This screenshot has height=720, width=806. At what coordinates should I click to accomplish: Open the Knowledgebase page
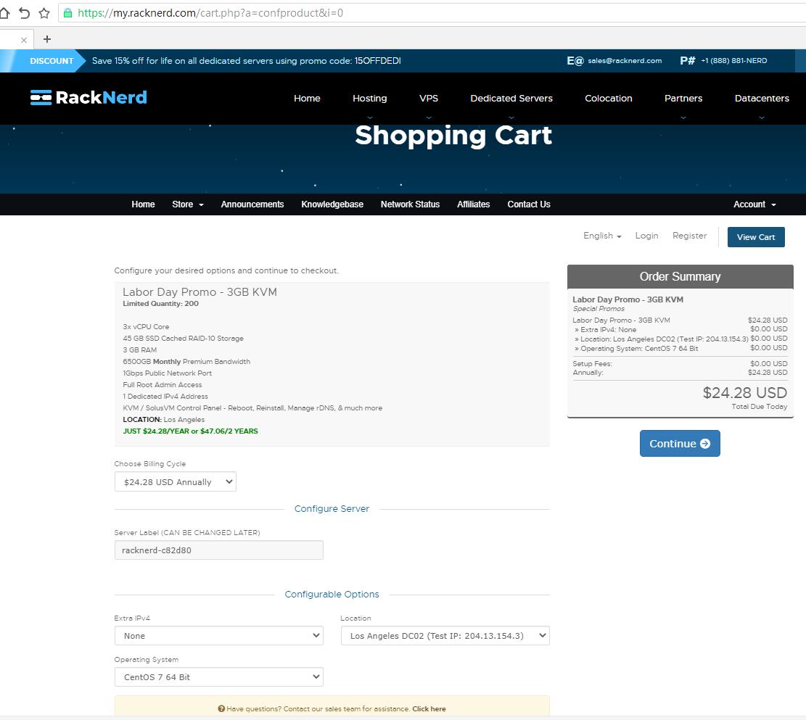point(332,204)
